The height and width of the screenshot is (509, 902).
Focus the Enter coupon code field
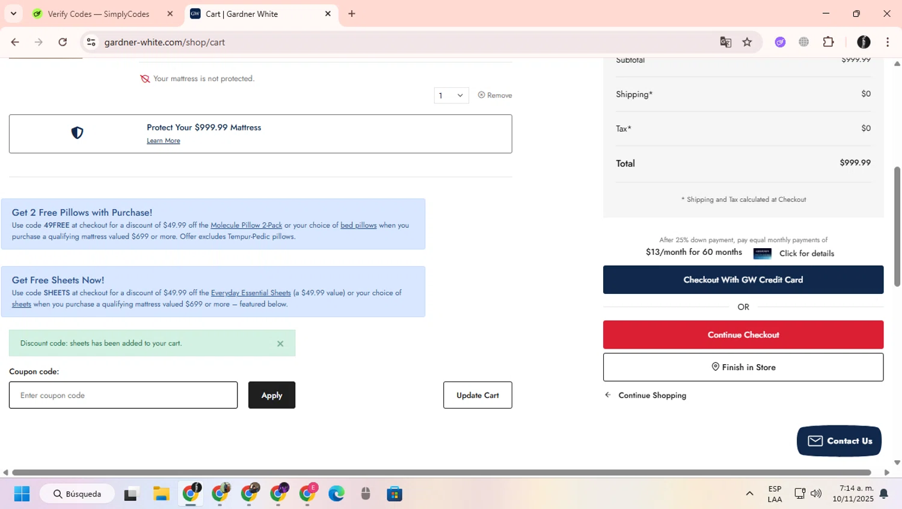pyautogui.click(x=123, y=395)
